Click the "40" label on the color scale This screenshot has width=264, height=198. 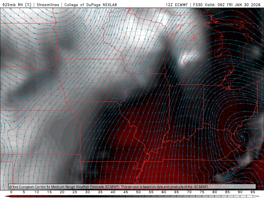click(x=113, y=192)
